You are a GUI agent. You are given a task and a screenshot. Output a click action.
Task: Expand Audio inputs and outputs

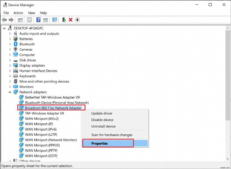(x=10, y=34)
